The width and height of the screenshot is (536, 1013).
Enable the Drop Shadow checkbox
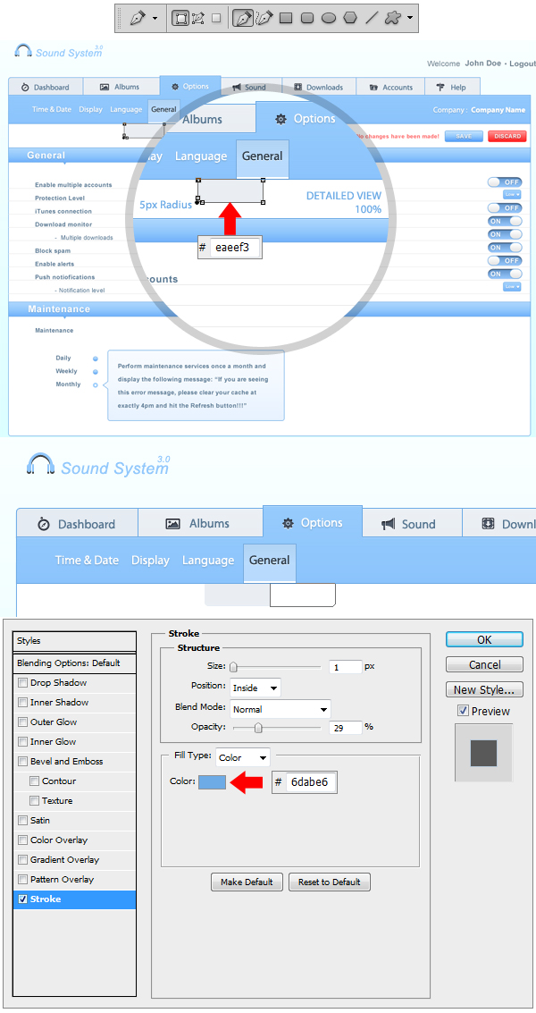(23, 683)
